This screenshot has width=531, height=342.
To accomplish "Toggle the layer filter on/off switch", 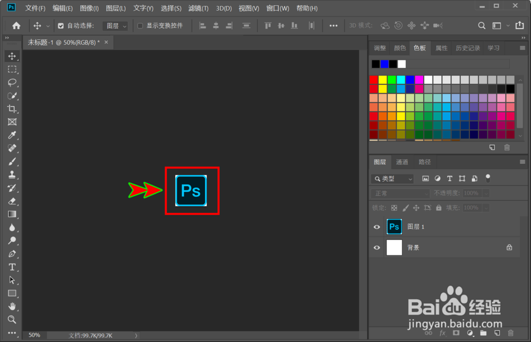I will pyautogui.click(x=487, y=178).
